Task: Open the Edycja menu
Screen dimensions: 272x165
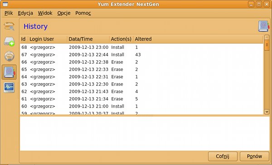Action: [x=25, y=13]
